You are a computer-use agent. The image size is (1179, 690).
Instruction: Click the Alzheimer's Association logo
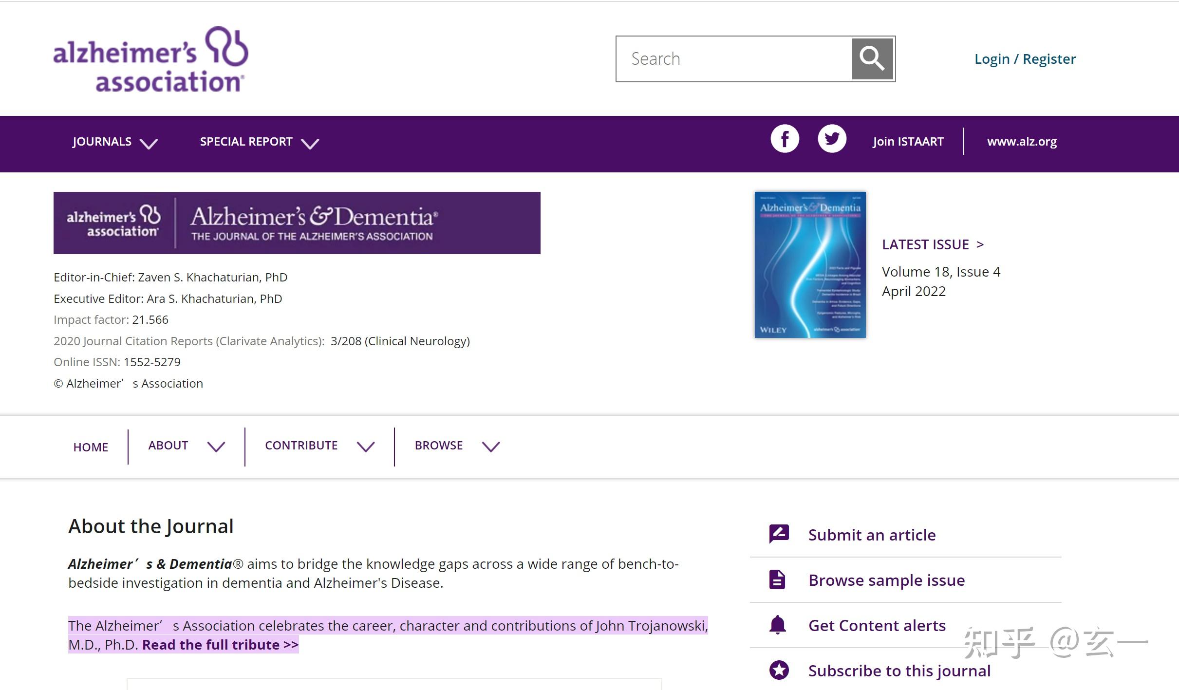(150, 59)
